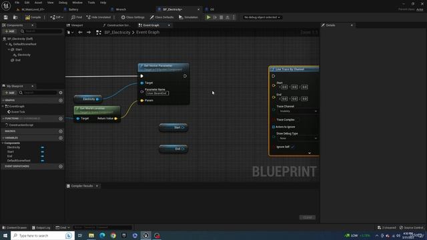Toggle DefaultSceneRoot variable visibility icon
Screen dimensions: 427x240
pos(43,161)
